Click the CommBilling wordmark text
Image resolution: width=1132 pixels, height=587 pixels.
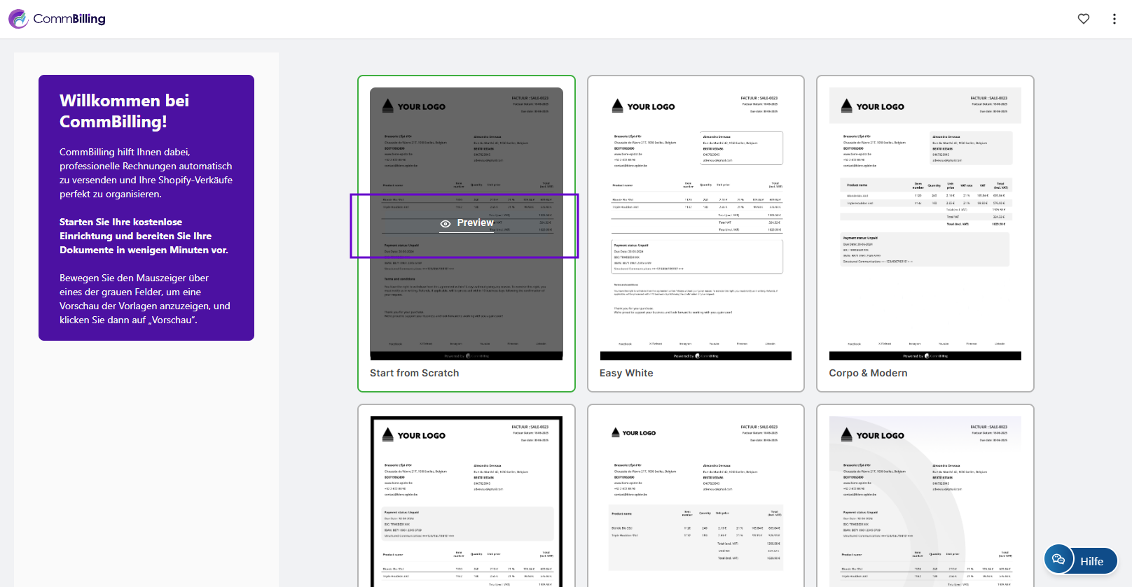69,19
